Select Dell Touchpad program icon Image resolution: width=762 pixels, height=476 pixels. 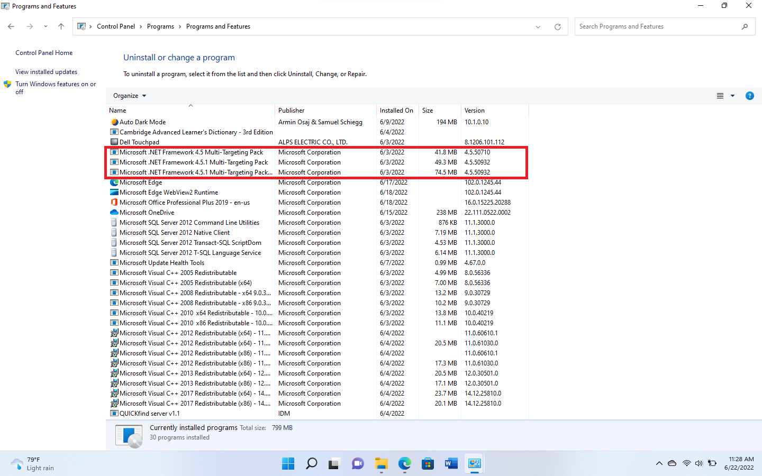coord(114,142)
